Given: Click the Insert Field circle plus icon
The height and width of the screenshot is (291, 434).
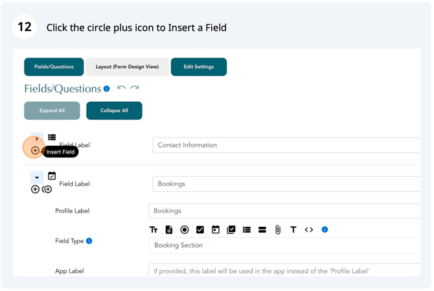Looking at the screenshot, I should [x=35, y=150].
